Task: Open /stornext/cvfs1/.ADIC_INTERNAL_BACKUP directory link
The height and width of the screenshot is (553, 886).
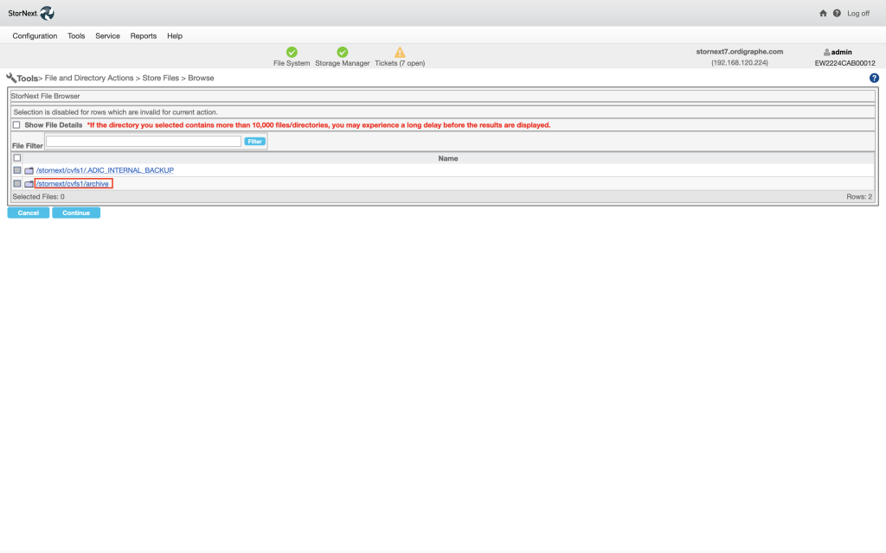Action: 105,170
